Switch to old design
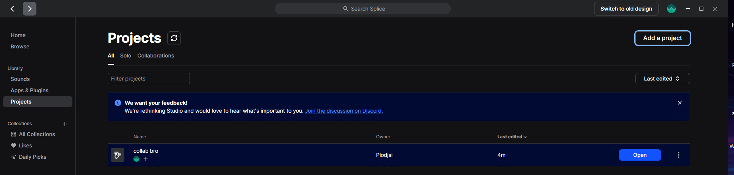This screenshot has width=734, height=175. pyautogui.click(x=626, y=9)
